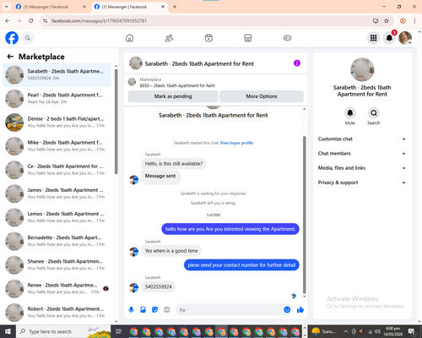Image resolution: width=422 pixels, height=338 pixels.
Task: Open Chrome three-dot menu
Action: point(414,20)
